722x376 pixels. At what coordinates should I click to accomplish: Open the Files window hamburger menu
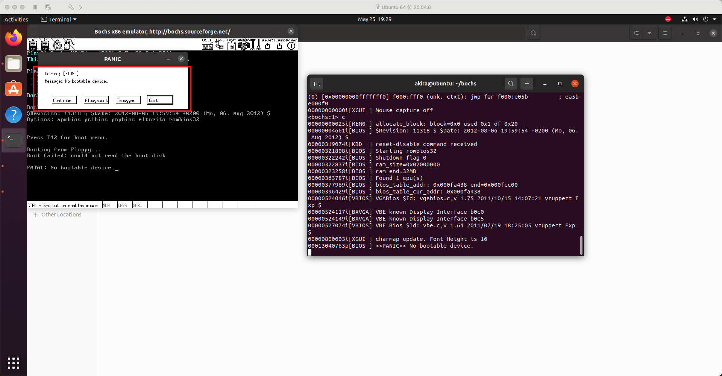point(665,33)
